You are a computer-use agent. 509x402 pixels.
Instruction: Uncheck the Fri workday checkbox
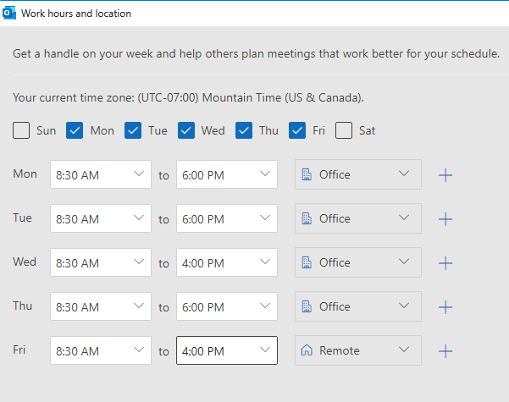(297, 130)
